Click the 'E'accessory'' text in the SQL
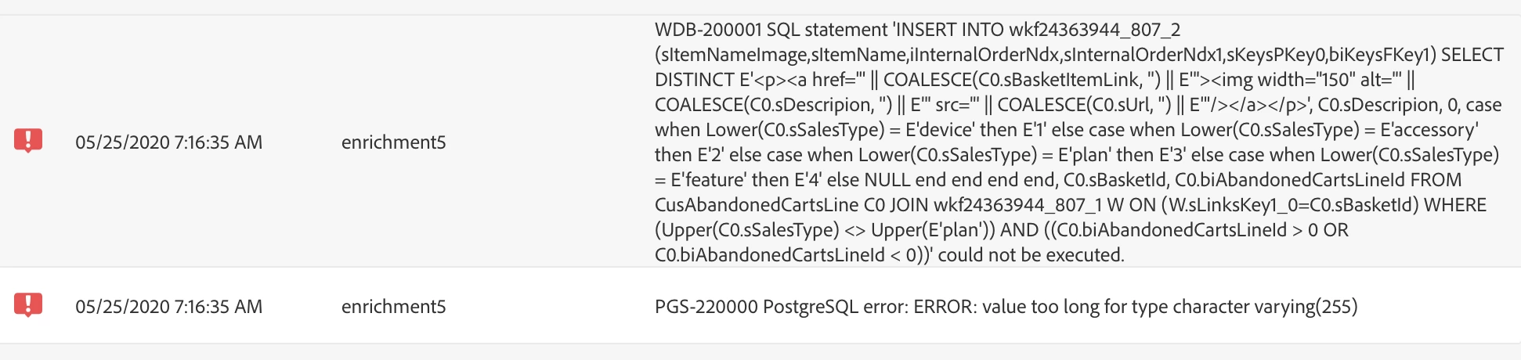Screen dimensions: 1521x360 tap(1427, 130)
